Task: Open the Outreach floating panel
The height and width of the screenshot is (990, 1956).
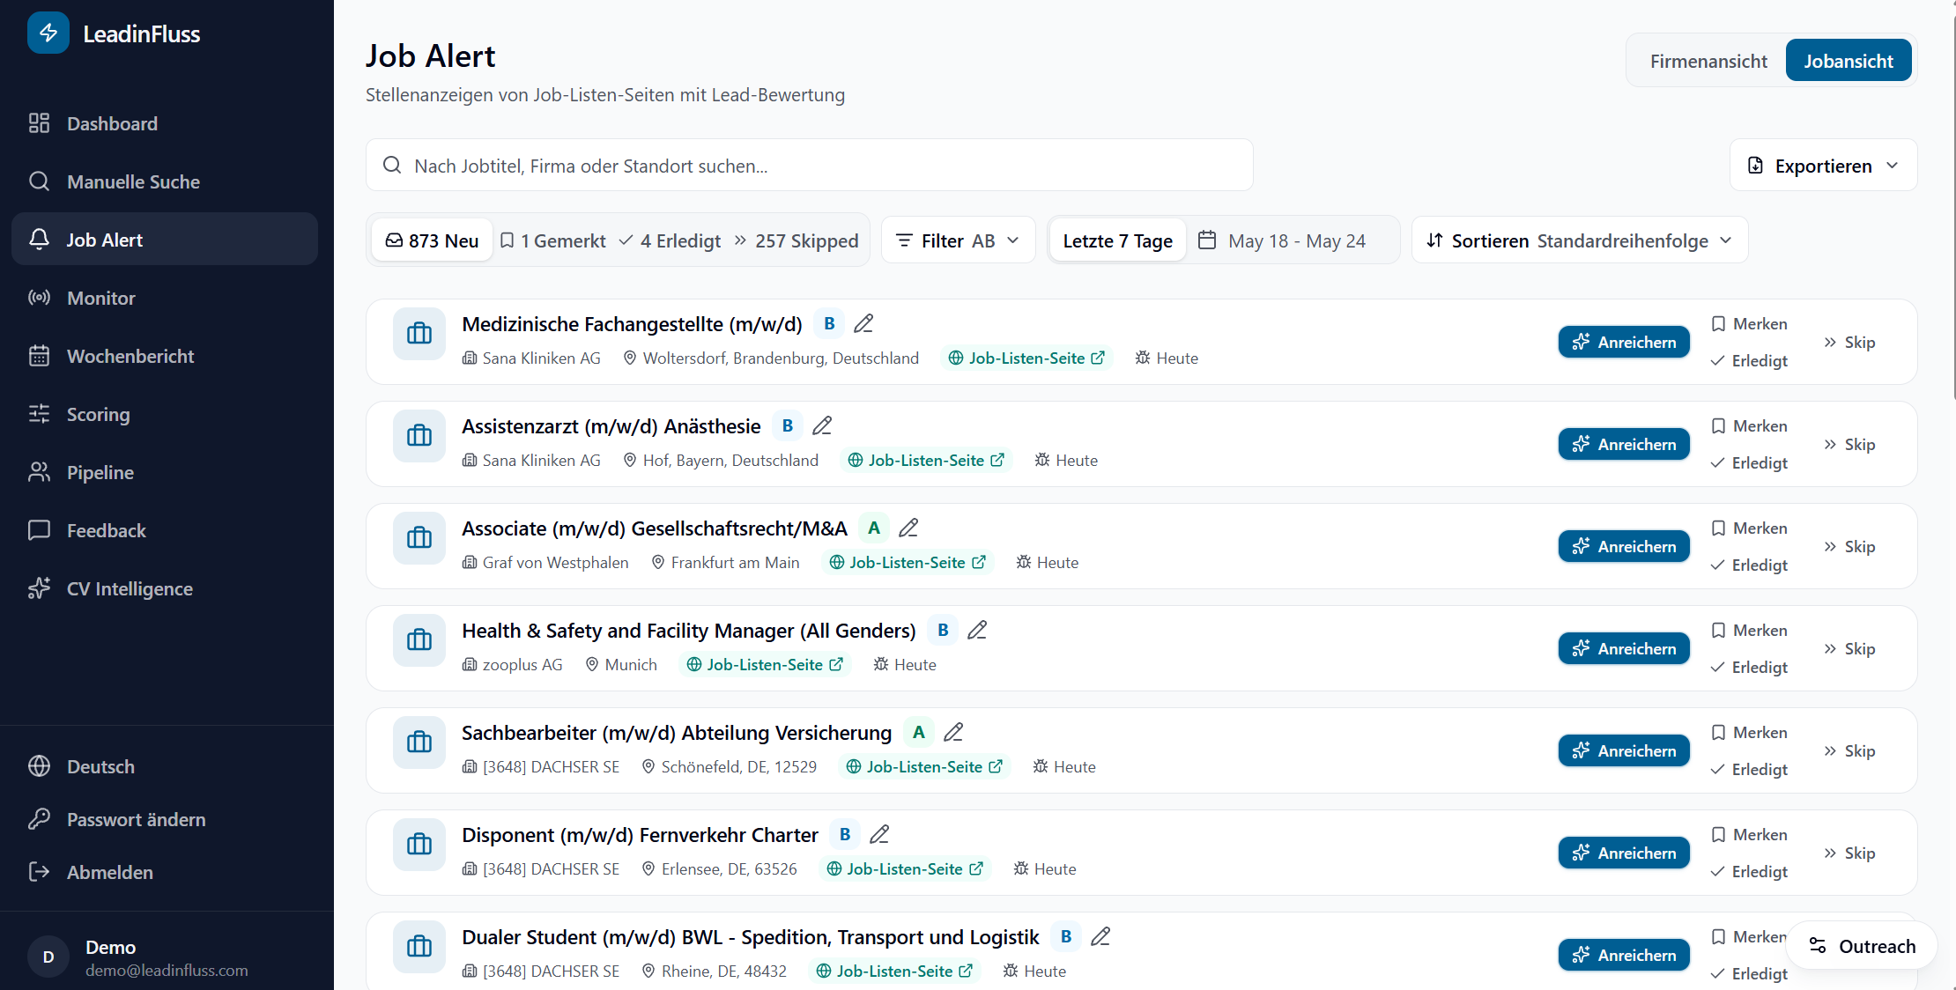Action: click(1862, 946)
